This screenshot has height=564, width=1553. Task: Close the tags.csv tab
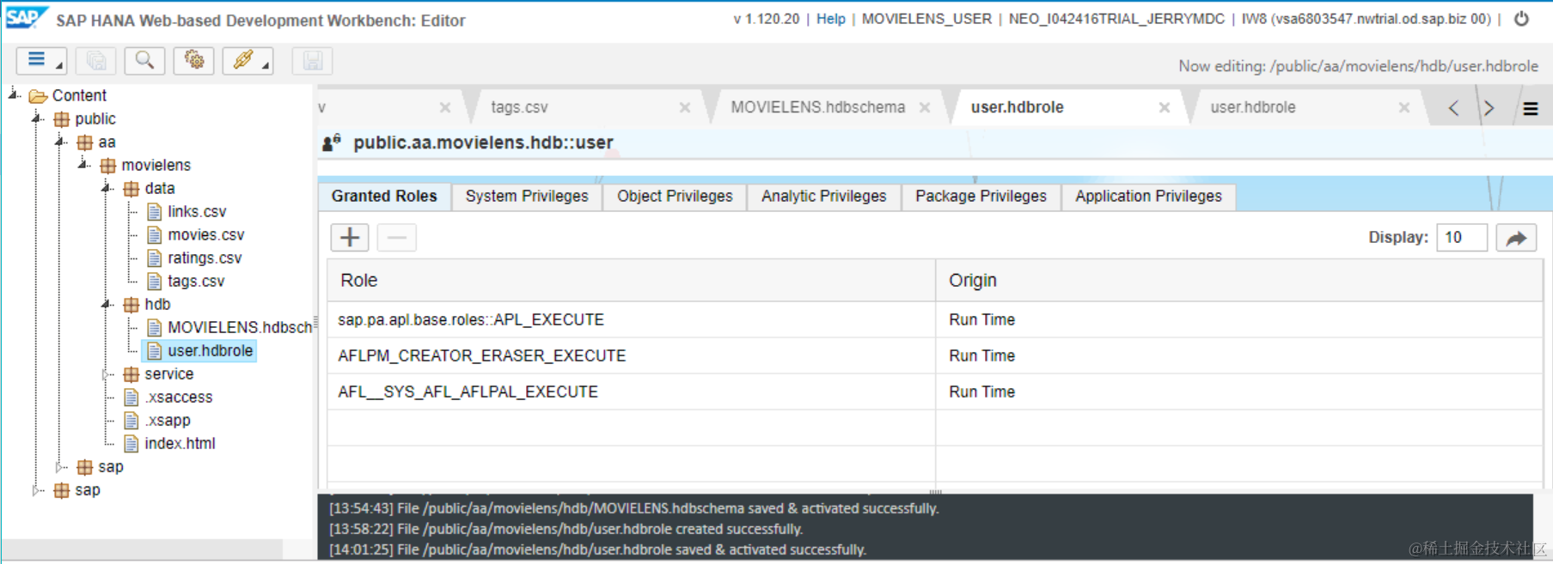685,107
